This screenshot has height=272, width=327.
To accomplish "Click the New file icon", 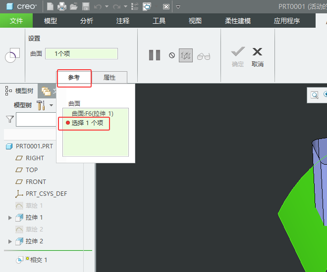I will (x=50, y=6).
